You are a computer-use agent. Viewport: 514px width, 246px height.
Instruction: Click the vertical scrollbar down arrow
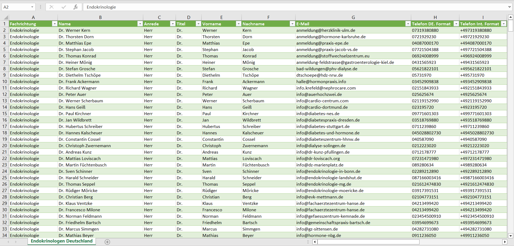point(511,236)
